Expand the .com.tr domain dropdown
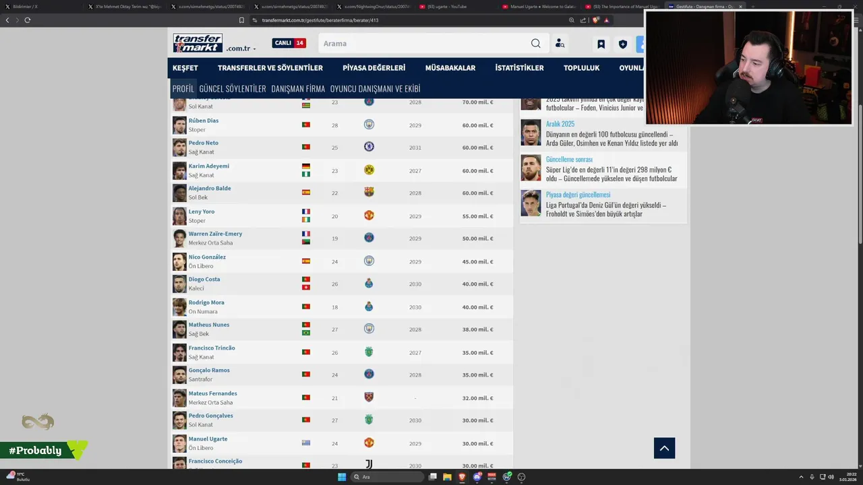The image size is (863, 485). pyautogui.click(x=241, y=48)
